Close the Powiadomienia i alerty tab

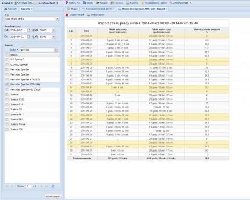click(114, 9)
